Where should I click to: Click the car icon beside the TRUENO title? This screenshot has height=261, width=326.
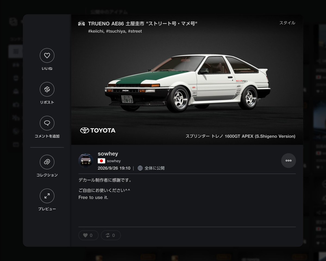81,24
